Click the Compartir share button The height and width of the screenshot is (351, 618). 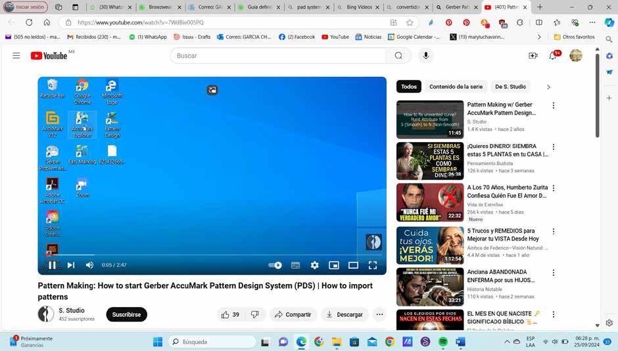pyautogui.click(x=293, y=314)
